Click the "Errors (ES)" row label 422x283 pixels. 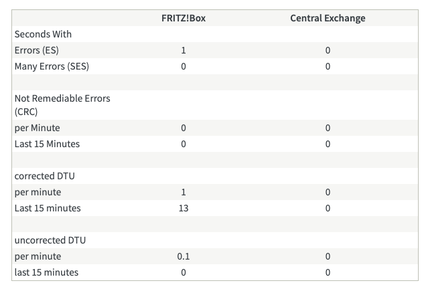click(x=41, y=50)
